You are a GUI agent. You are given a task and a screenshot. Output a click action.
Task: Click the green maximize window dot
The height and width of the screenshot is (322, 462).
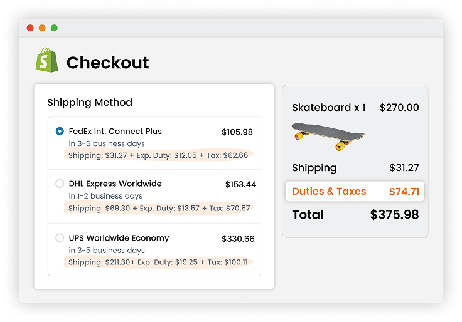[x=54, y=28]
